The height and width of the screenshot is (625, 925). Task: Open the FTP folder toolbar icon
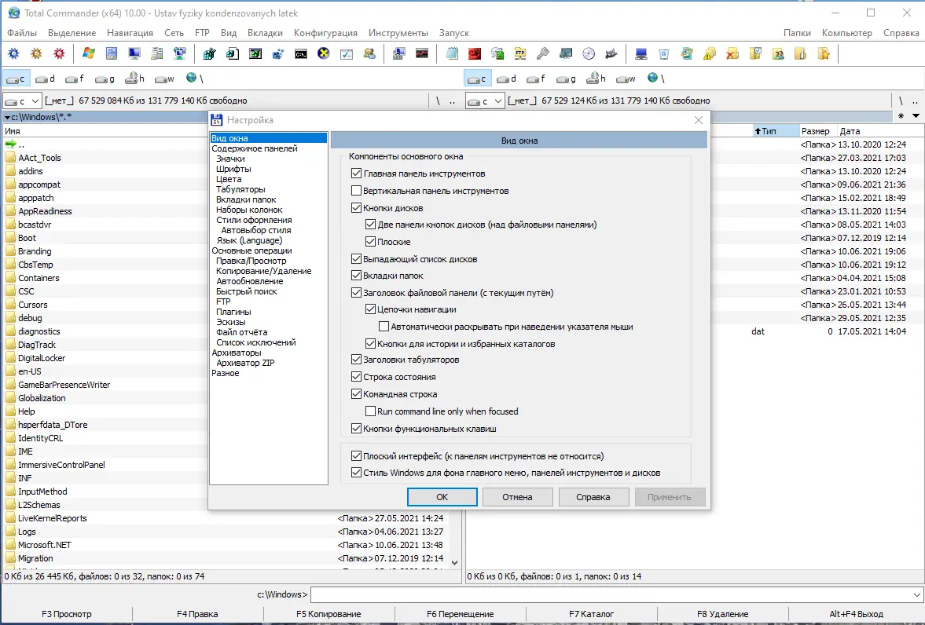[520, 53]
